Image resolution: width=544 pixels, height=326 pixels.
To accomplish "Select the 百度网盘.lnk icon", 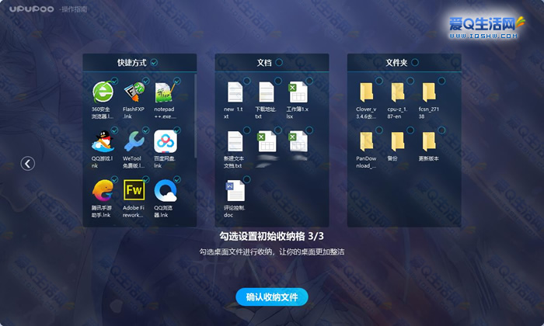I will click(x=166, y=141).
